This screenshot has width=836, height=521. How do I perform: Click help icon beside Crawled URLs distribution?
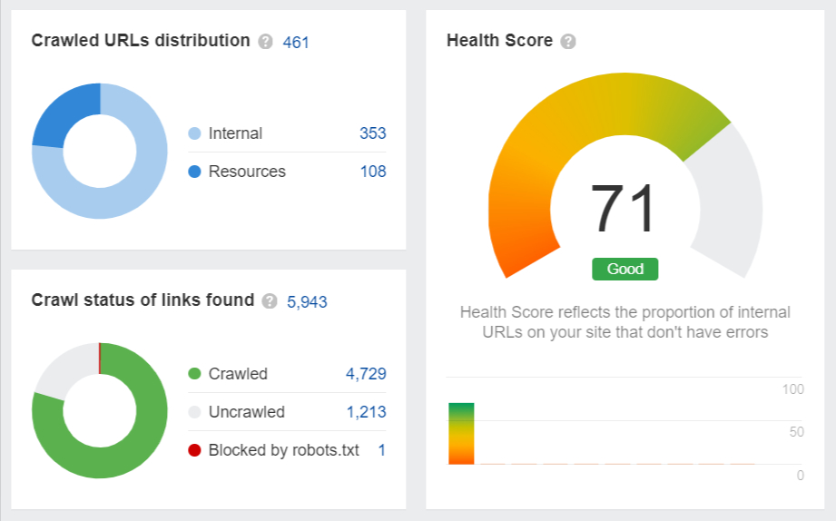[x=265, y=42]
